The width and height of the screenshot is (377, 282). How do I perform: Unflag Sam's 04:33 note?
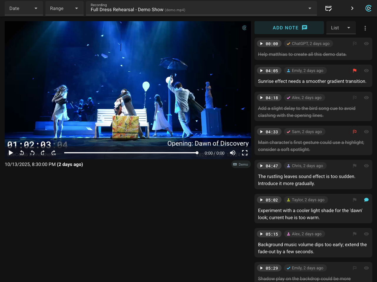pyautogui.click(x=354, y=132)
